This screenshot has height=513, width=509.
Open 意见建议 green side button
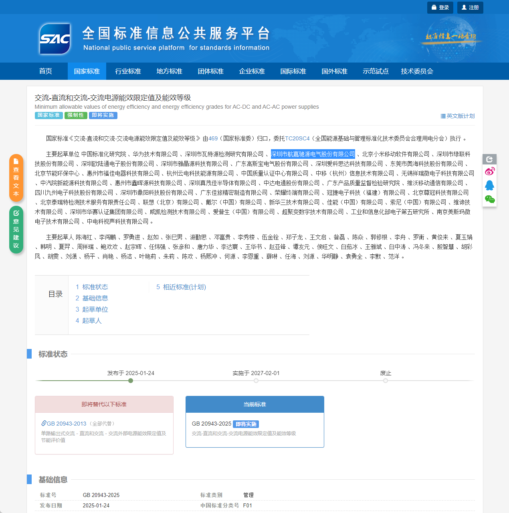(x=16, y=229)
